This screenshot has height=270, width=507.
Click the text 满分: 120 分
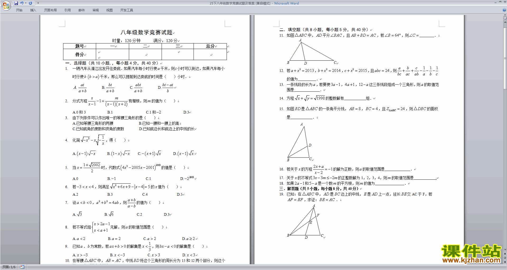tap(165, 41)
